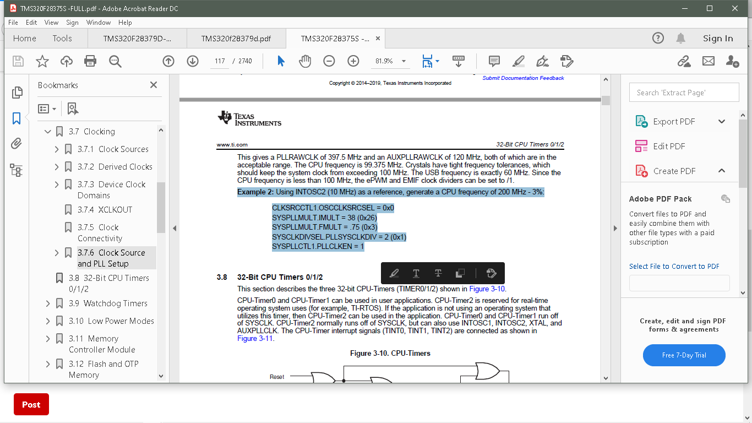Collapse the Create PDF section
The height and width of the screenshot is (423, 752).
coord(722,171)
